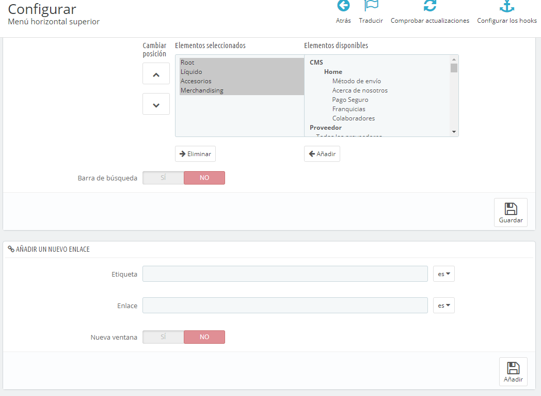Screen dimensions: 541x396
Task: Go back with the Atrás icon
Action: click(343, 6)
